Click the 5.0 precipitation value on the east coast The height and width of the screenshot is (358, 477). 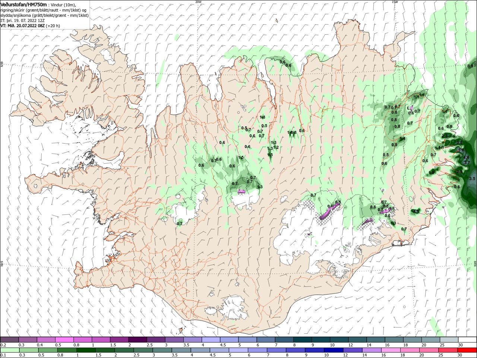click(x=461, y=150)
